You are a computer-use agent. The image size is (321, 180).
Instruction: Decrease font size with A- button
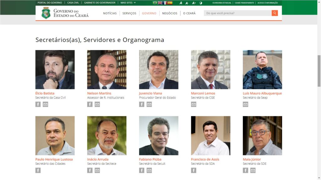[x=187, y=3]
